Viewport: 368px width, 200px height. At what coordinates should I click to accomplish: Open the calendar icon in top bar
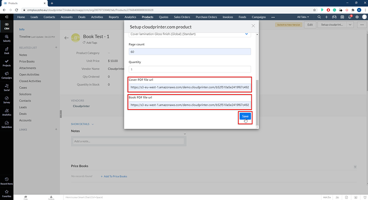[x=342, y=17]
